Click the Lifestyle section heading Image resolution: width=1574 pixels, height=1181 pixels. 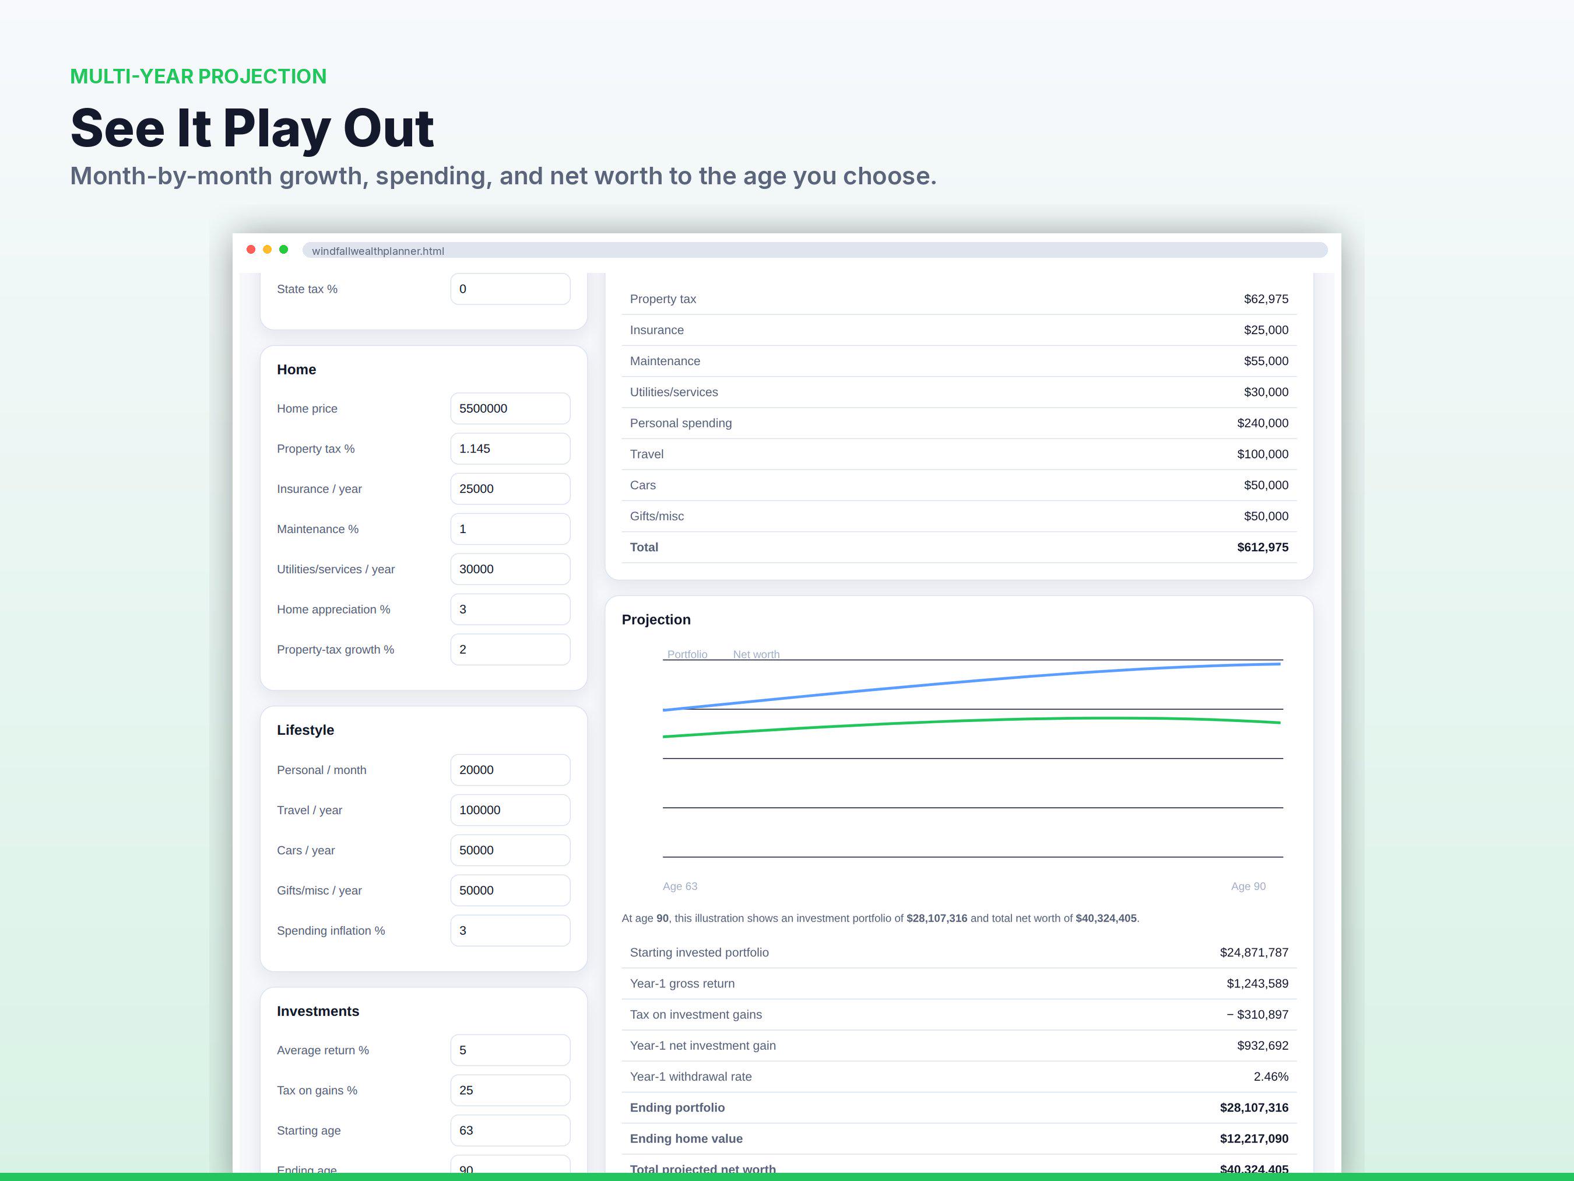click(305, 730)
